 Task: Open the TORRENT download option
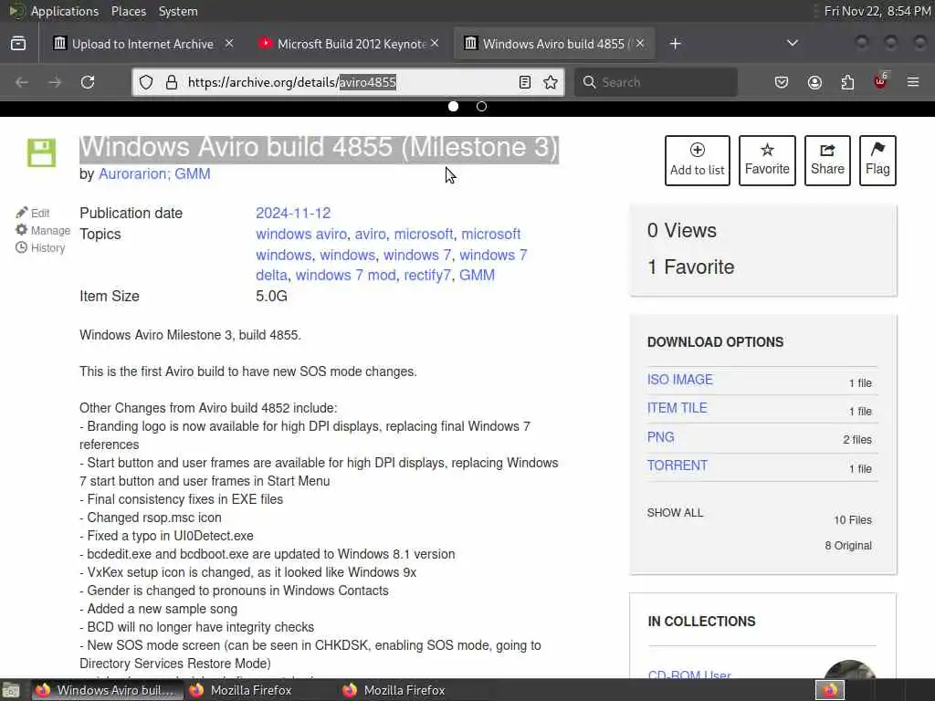[x=677, y=466]
